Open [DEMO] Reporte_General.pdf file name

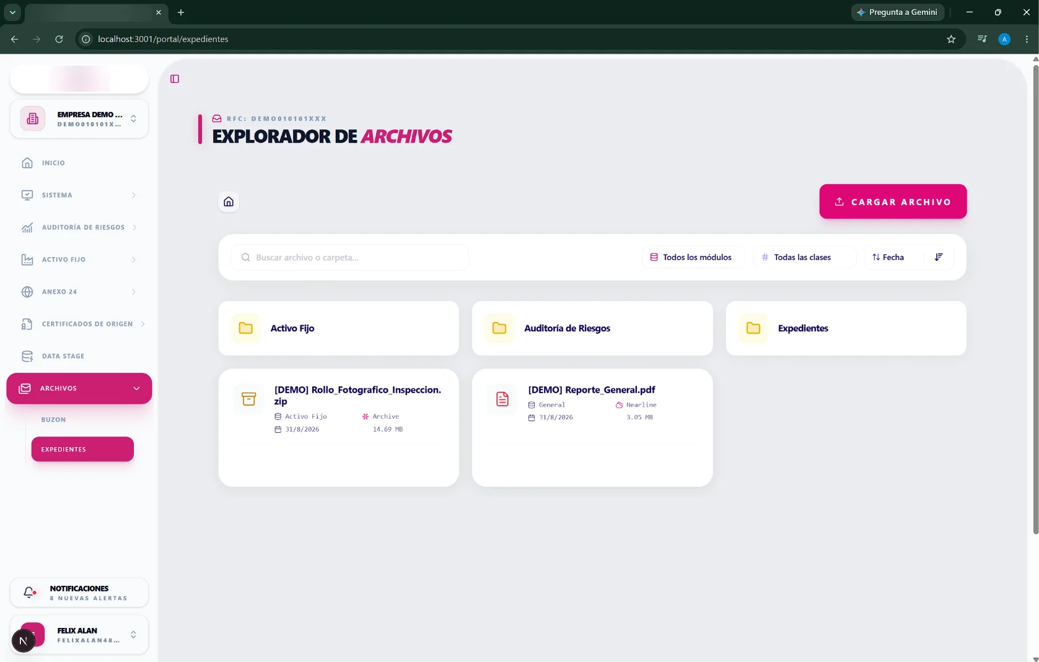pos(592,390)
